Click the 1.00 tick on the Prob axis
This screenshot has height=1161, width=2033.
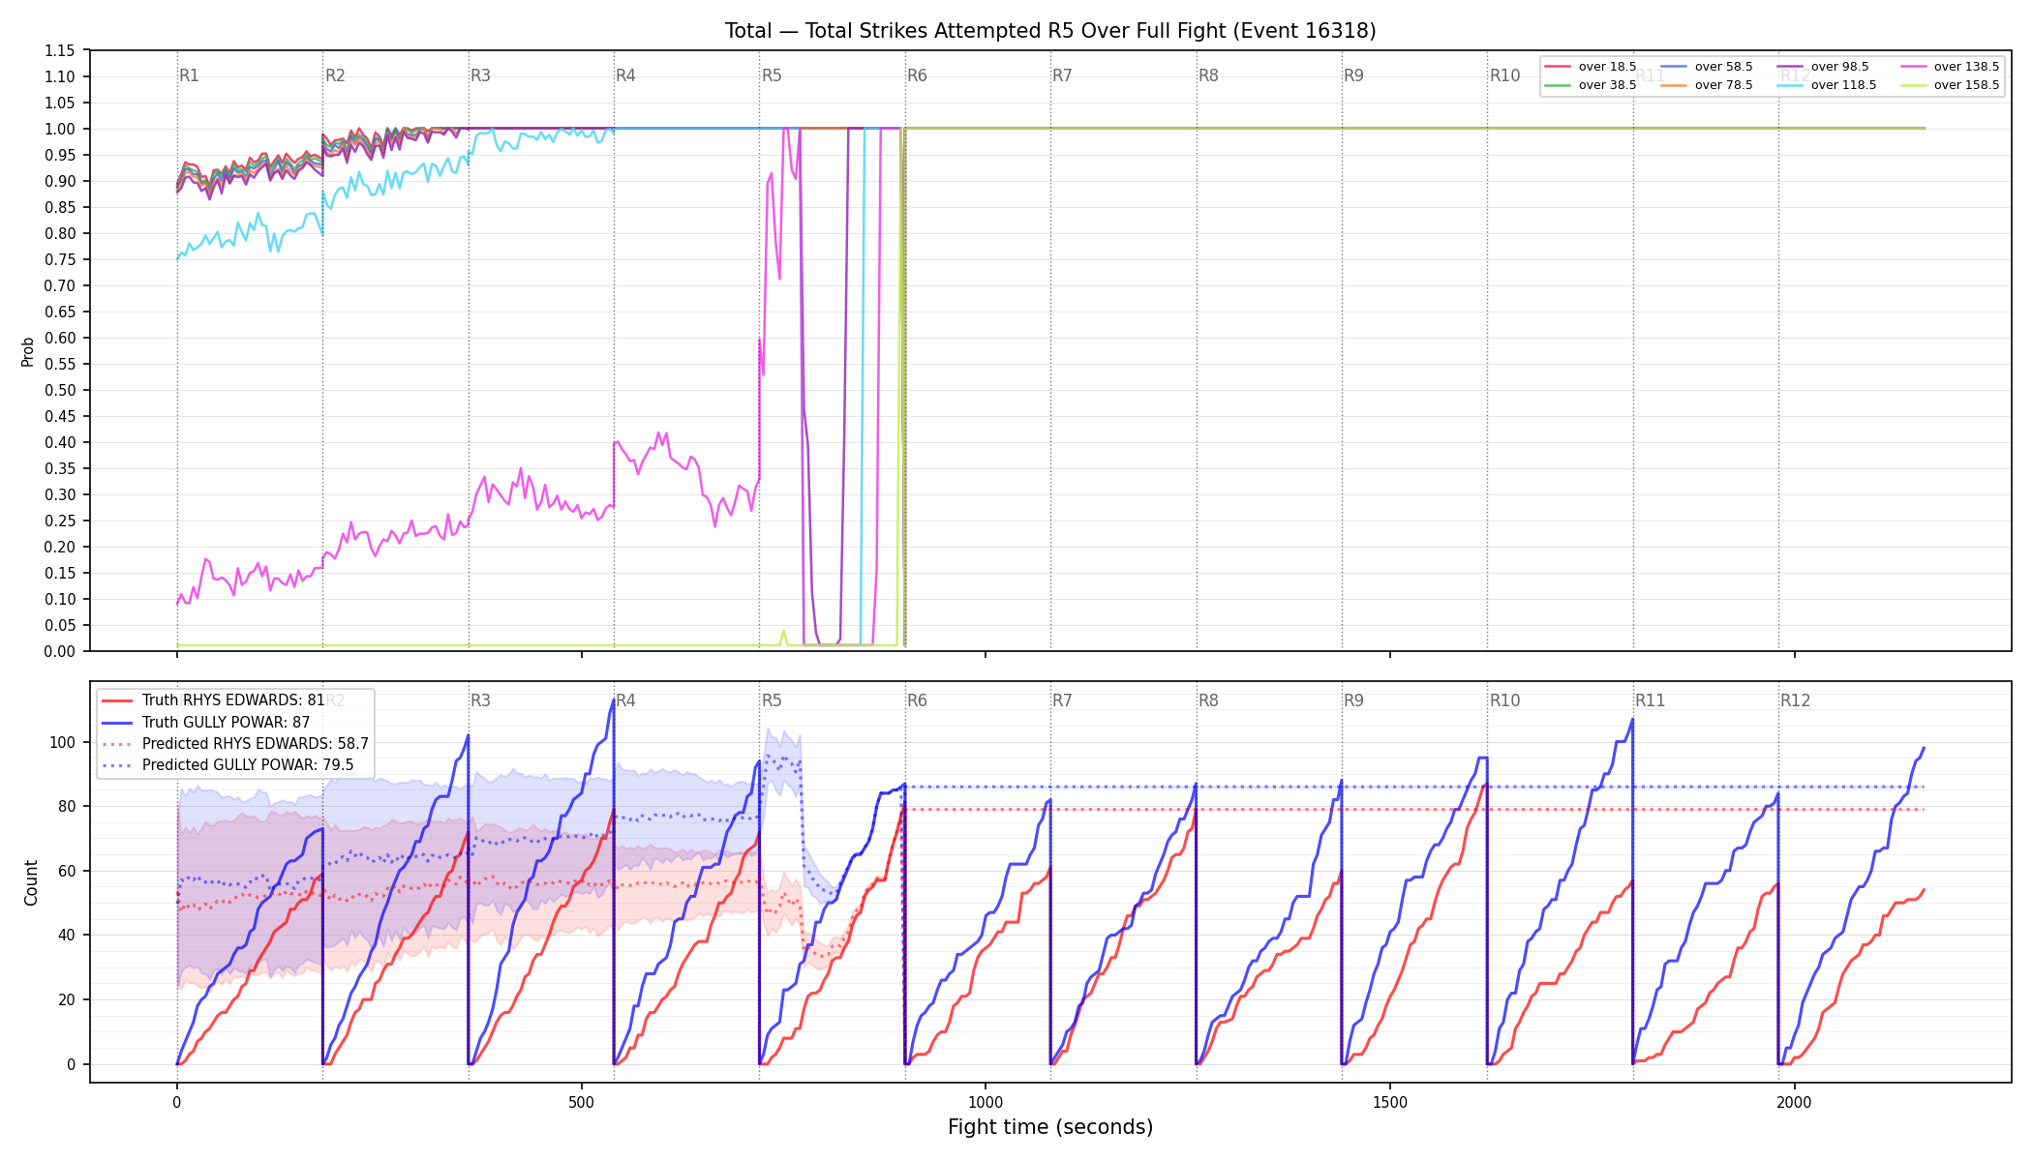coord(60,129)
